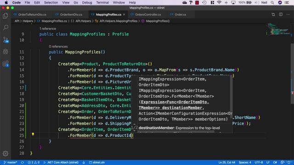This screenshot has width=294, height=165.
Task: Click Ln 25, Col 44 cursor position
Action: 226,162
